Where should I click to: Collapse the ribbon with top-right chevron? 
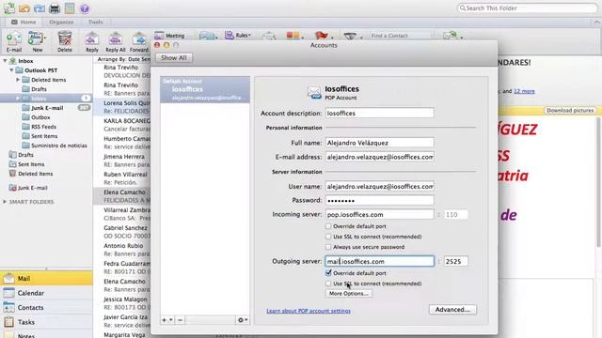coord(596,23)
